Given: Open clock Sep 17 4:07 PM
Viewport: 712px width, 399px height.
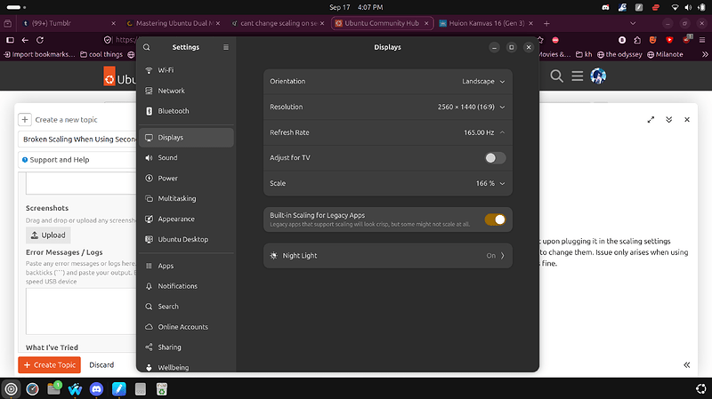Looking at the screenshot, I should [x=356, y=7].
